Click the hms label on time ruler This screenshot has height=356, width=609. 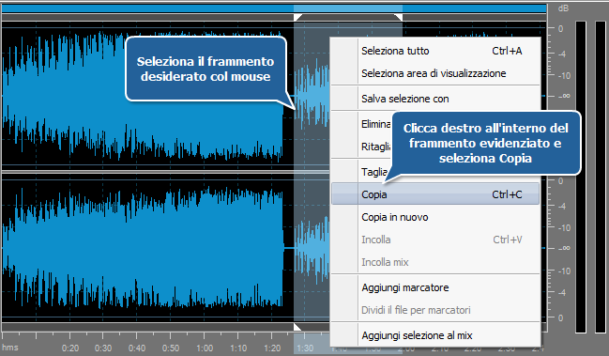(x=10, y=348)
